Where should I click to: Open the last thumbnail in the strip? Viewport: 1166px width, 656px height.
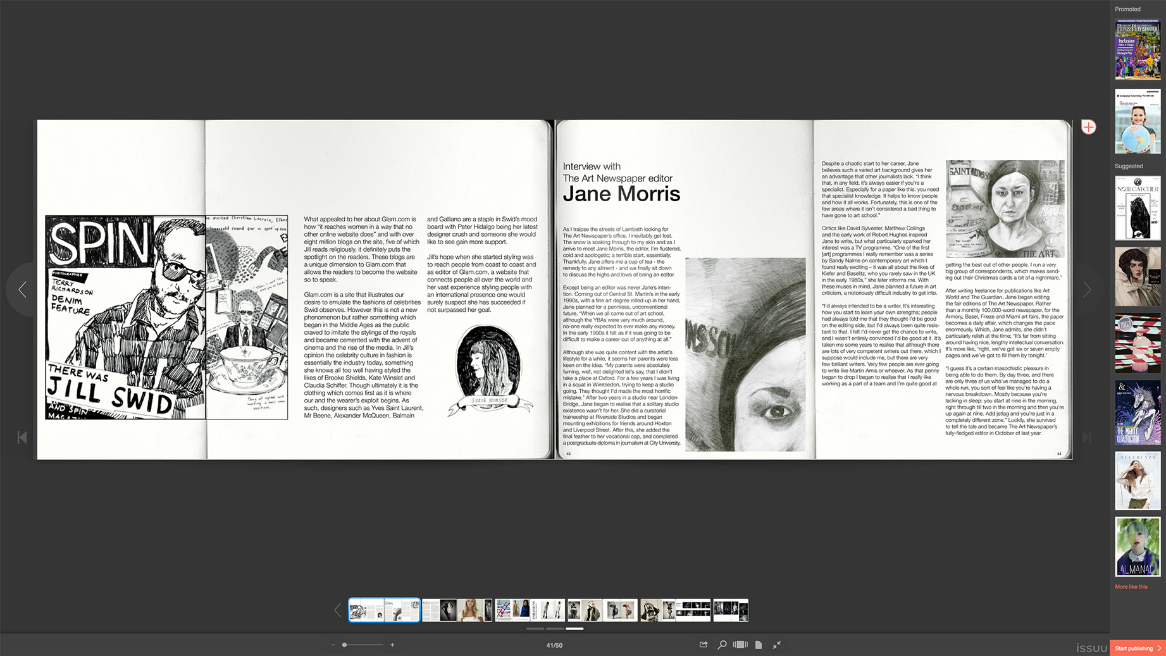tap(731, 610)
